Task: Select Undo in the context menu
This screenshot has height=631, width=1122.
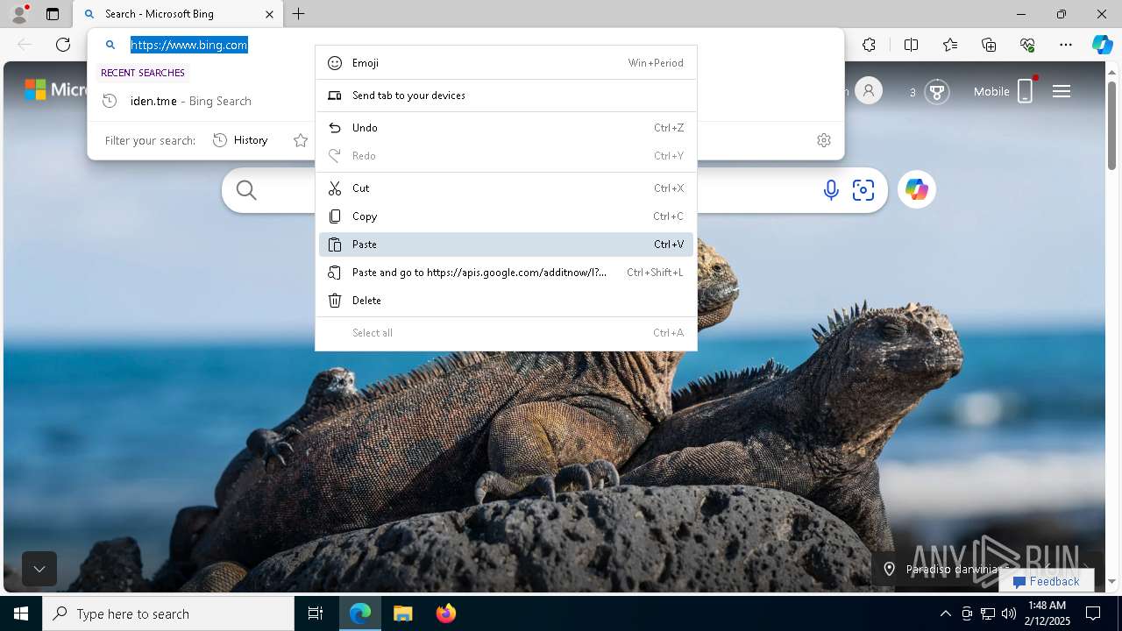Action: [x=506, y=128]
